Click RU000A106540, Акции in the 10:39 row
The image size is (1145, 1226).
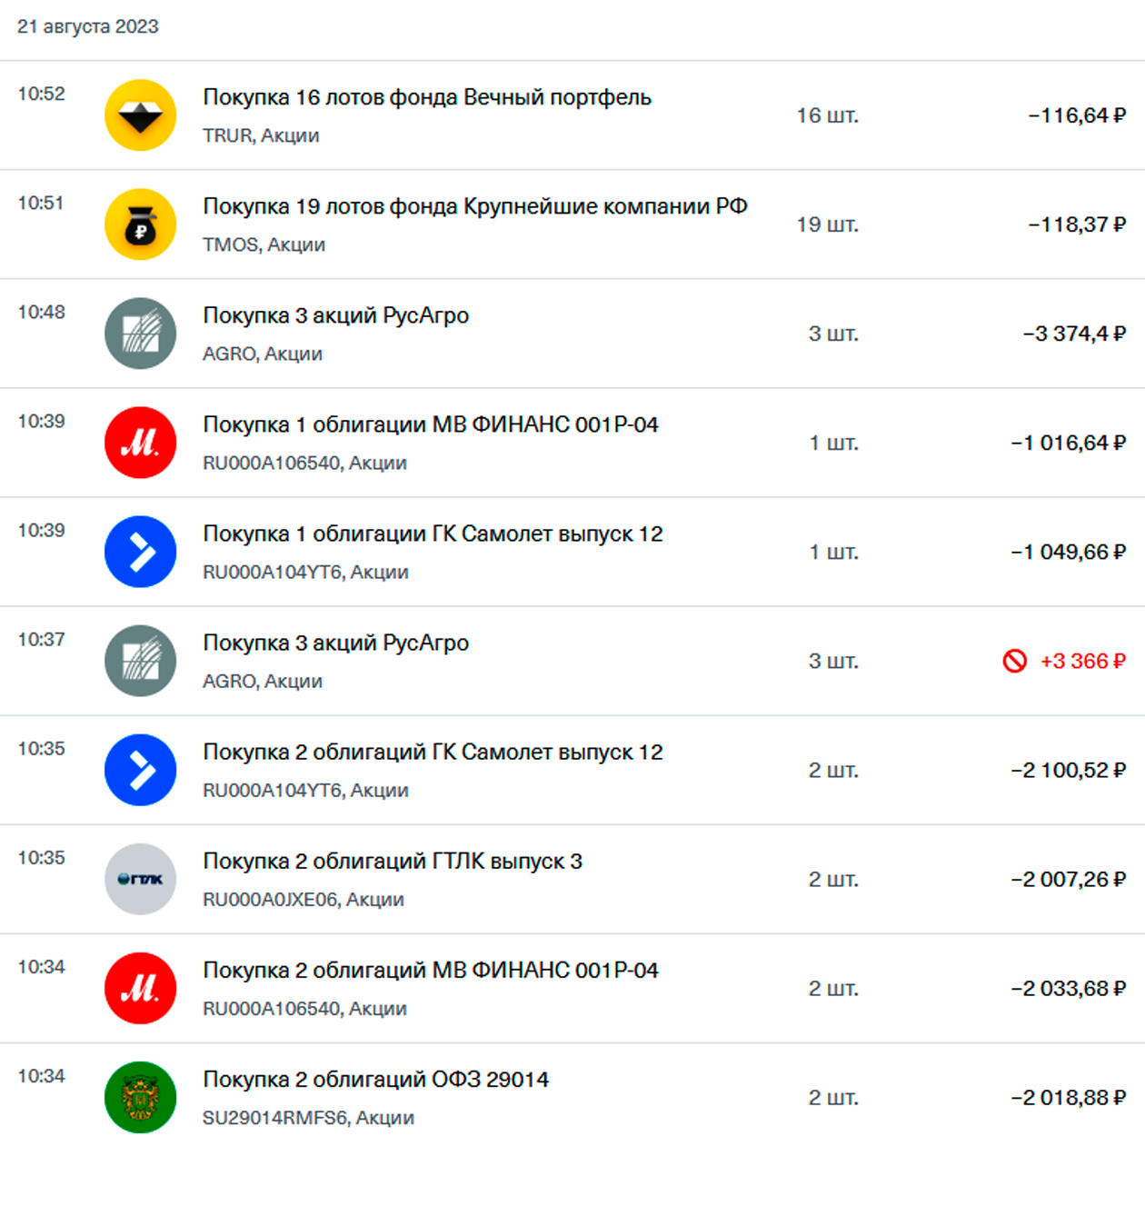[x=304, y=463]
